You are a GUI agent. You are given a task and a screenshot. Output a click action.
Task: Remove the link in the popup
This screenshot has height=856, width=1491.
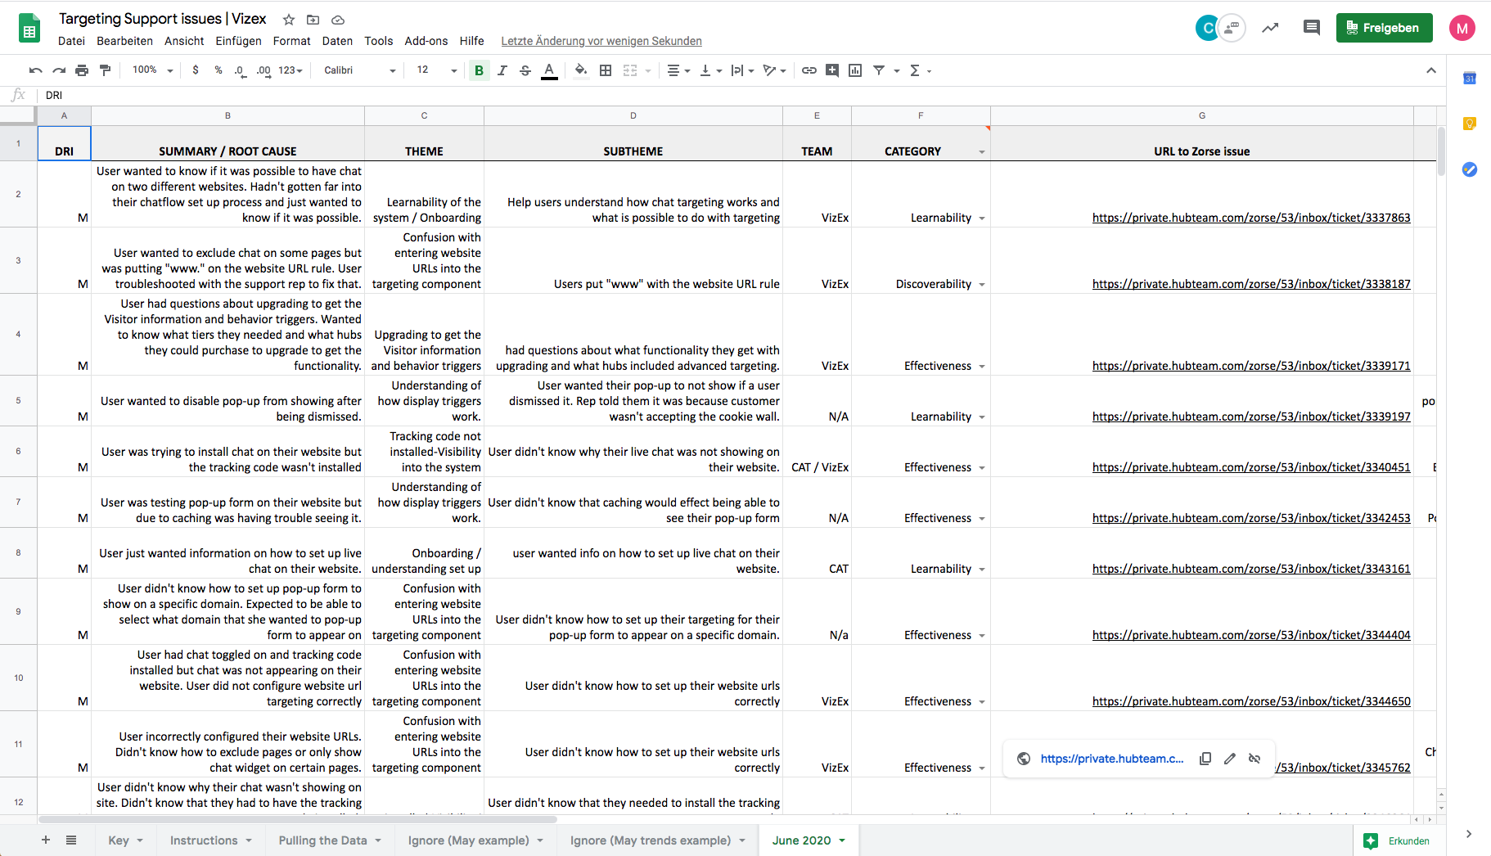tap(1255, 759)
